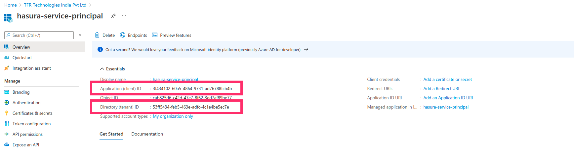574x151 pixels.
Task: Click the Quickstart cloud icon
Action: 7,58
